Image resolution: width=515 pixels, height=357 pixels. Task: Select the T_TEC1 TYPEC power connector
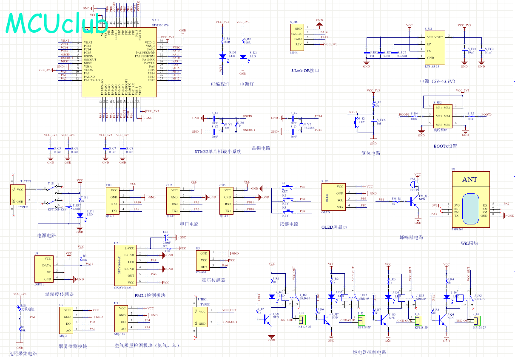click(18, 195)
